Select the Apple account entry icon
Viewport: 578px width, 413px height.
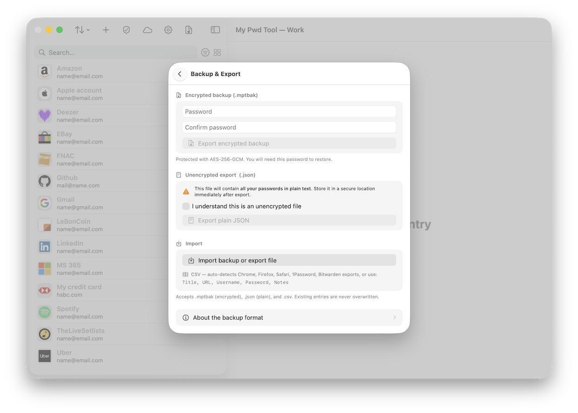(45, 93)
